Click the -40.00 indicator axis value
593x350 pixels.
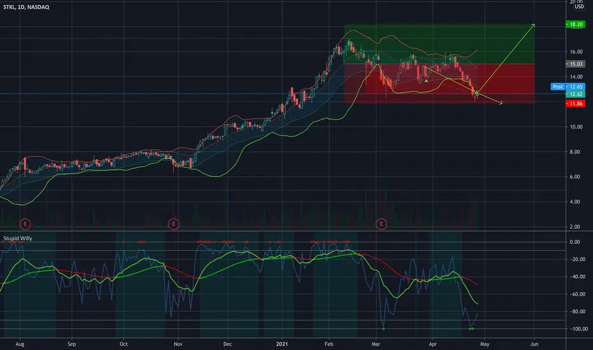coord(576,277)
